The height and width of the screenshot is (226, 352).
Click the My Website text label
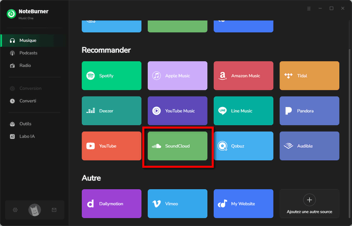tap(243, 204)
